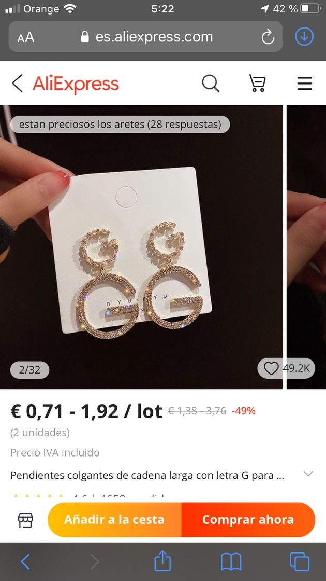The image size is (326, 581).
Task: Open Safari bookmarks book icon
Action: [x=231, y=562]
